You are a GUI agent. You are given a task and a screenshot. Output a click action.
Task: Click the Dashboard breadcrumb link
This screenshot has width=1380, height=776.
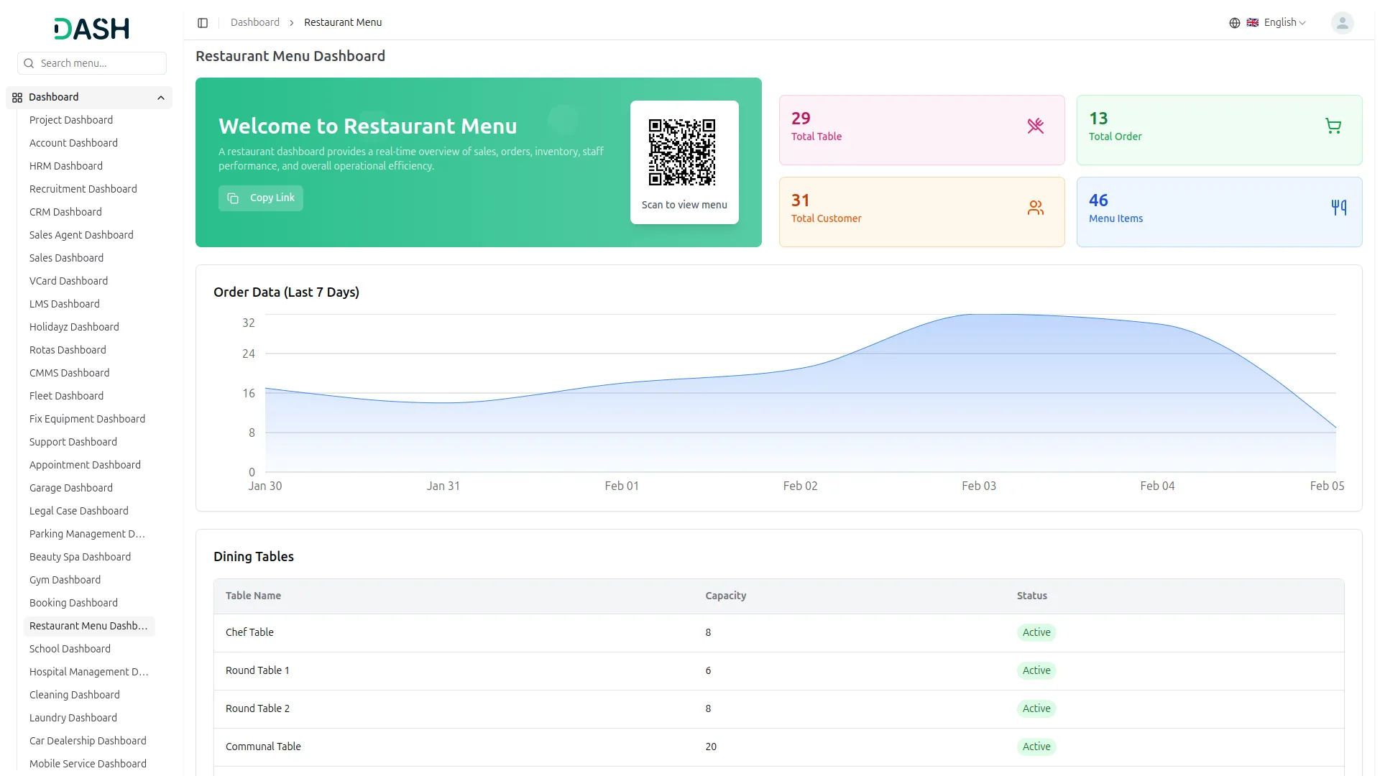[254, 23]
